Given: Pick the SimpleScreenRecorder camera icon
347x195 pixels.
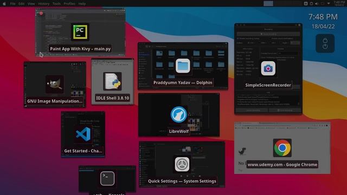Looking at the screenshot, I should click(x=268, y=69).
